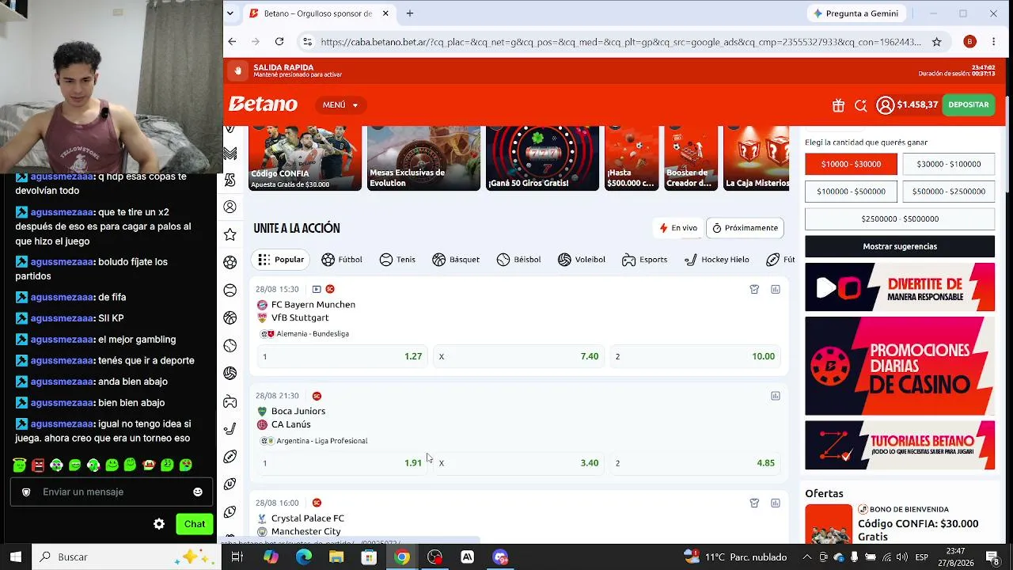This screenshot has height=570, width=1013.
Task: Bet on CA Lanús win at 4.85
Action: coord(694,463)
